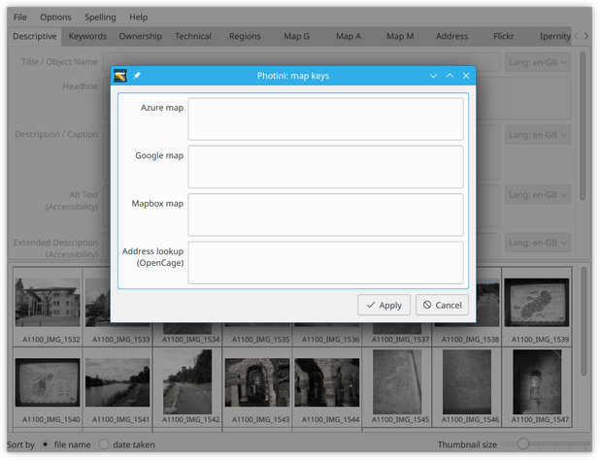This screenshot has width=600, height=460.
Task: Select thumbnail A1100_IMG_1544
Action: click(327, 386)
